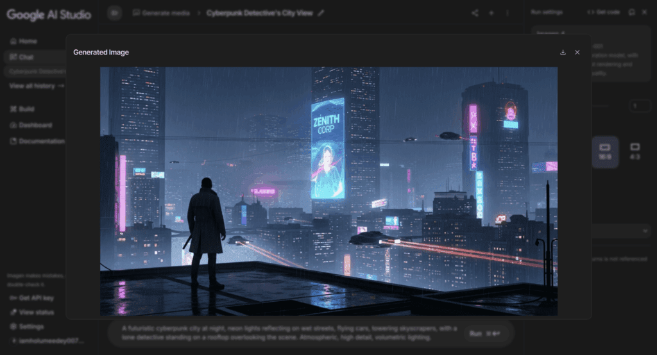
Task: Select the 4:3 aspect ratio
Action: (x=635, y=151)
